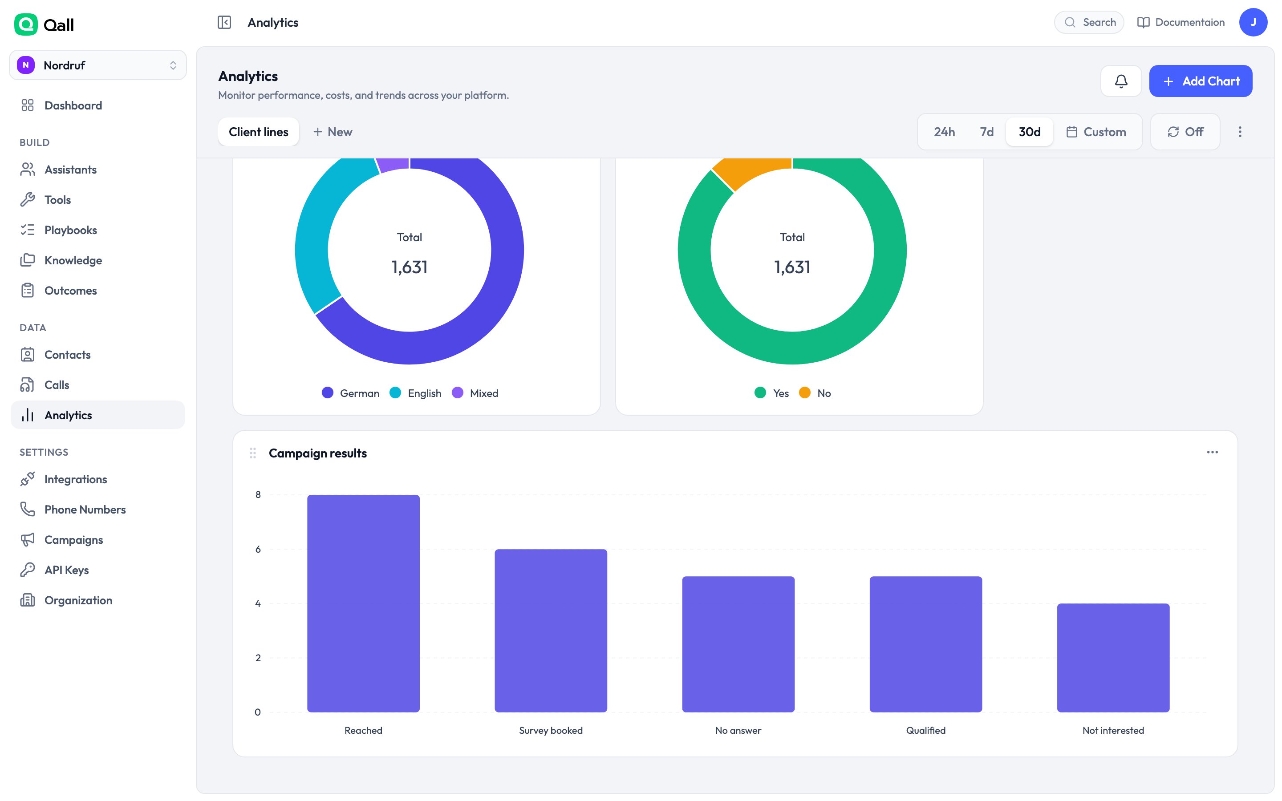Open Phone Numbers settings
This screenshot has width=1282, height=801.
[x=98, y=509]
